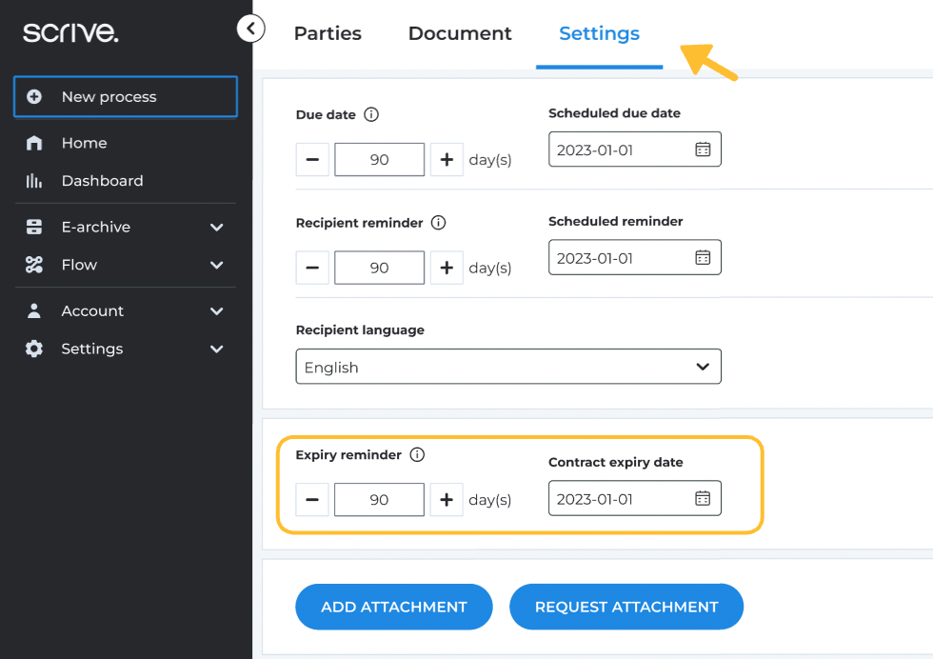Image resolution: width=933 pixels, height=659 pixels.
Task: Expand the Flow sidebar menu
Action: tap(216, 266)
